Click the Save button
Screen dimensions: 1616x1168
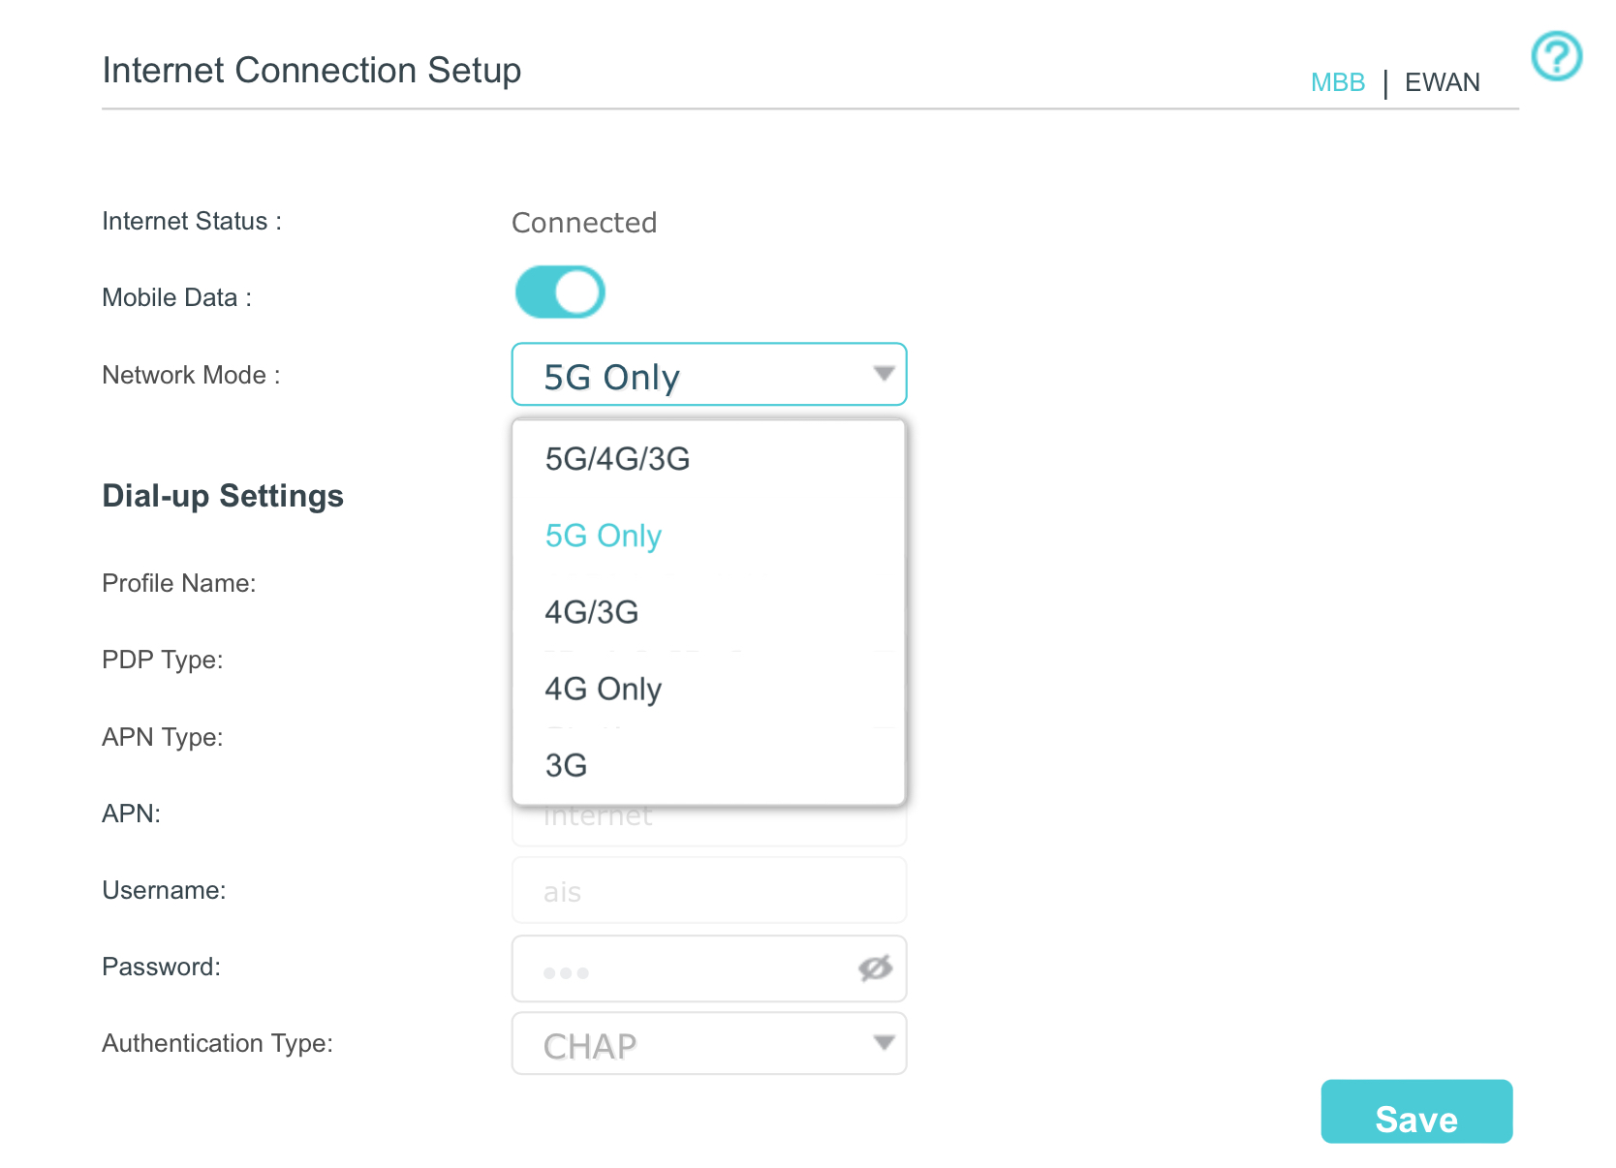pos(1416,1112)
